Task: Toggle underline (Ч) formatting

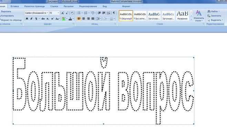Action: (36, 19)
